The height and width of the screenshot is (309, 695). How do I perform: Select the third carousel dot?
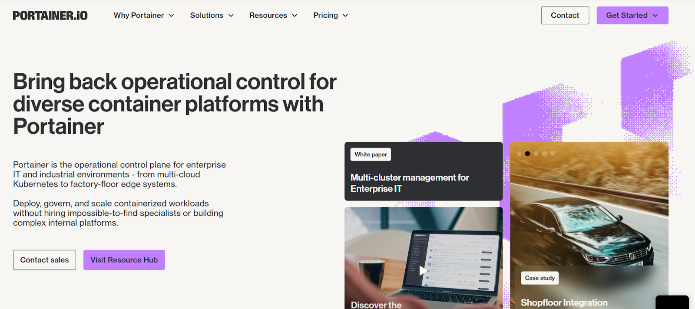click(x=536, y=154)
